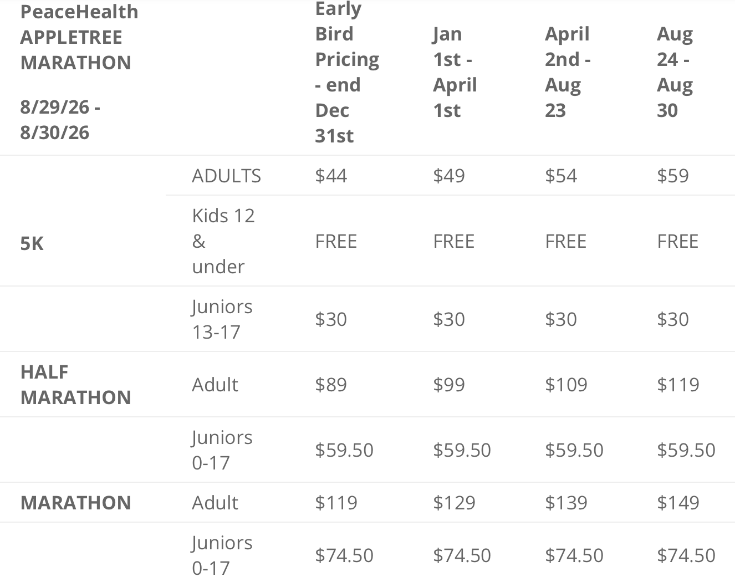Viewport: 735px width, 582px height.
Task: Click the 8/29/26 - 8/30/26 event dates
Action: (x=60, y=120)
